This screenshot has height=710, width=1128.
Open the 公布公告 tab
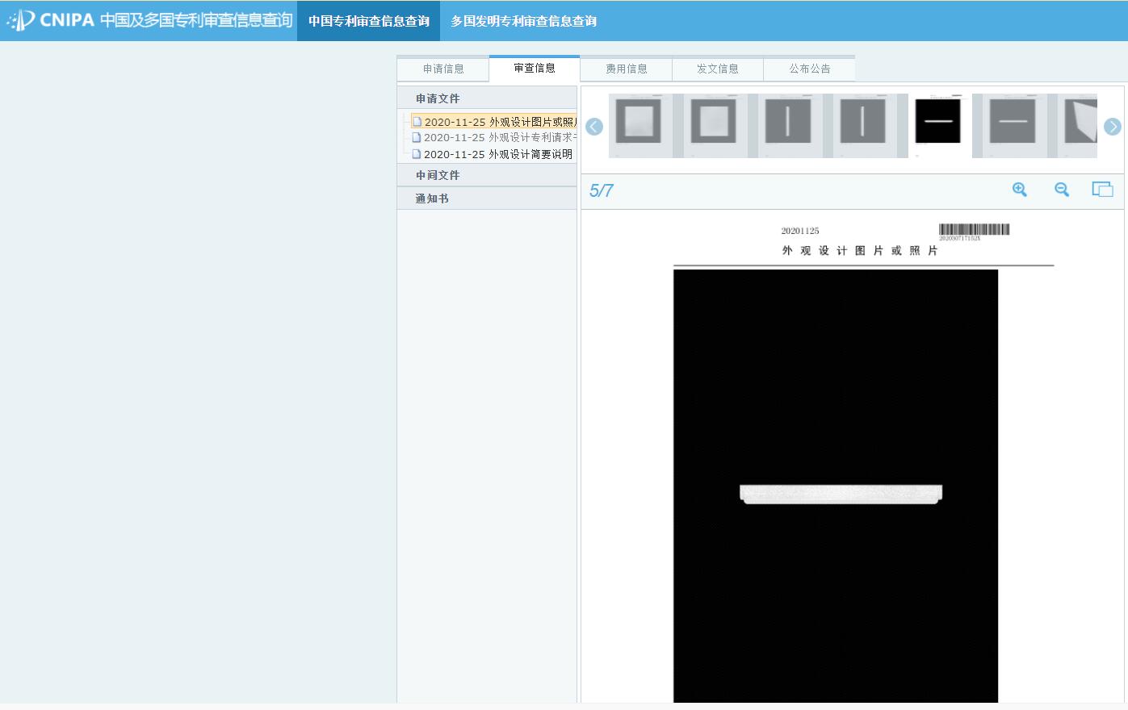tap(810, 69)
